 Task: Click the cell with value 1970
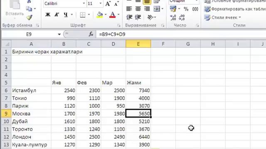point(89,113)
